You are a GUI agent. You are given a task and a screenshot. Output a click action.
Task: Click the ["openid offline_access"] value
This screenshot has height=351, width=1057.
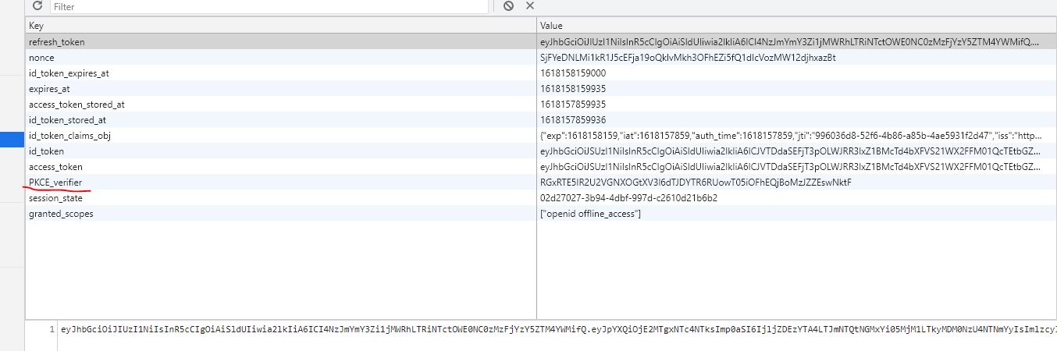coord(590,214)
